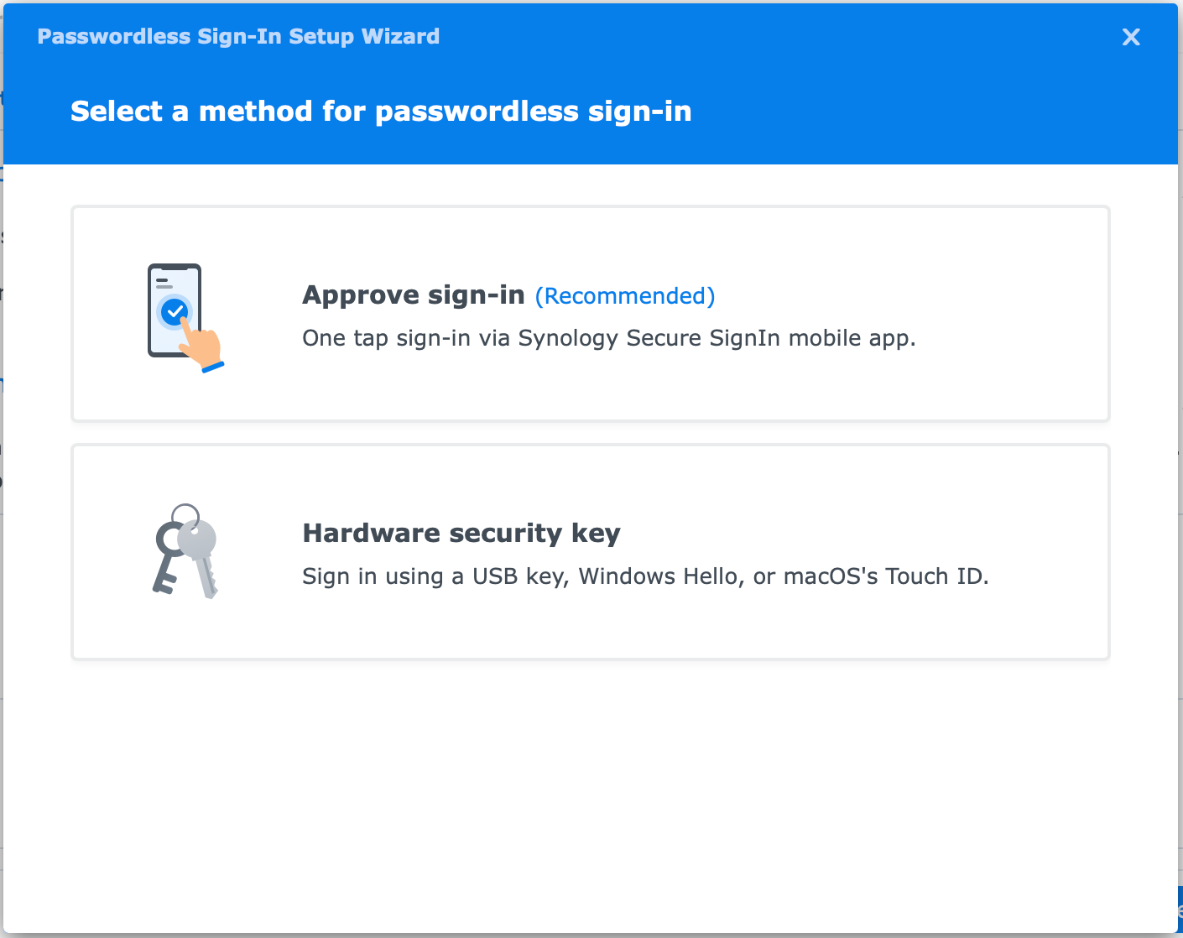Select the "Hardware security key" heading
1183x938 pixels.
point(461,534)
